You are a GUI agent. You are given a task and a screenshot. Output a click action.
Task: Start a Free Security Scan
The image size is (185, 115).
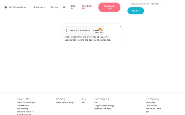click(x=109, y=7)
